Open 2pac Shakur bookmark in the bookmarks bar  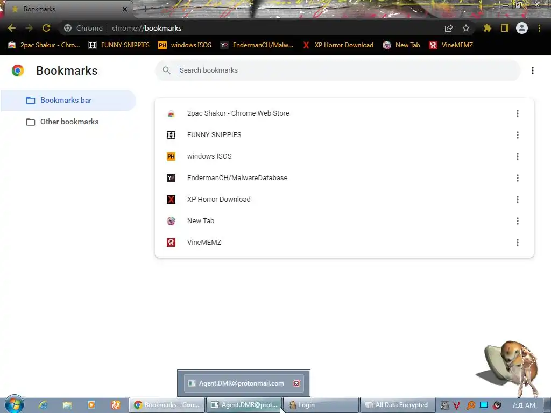coord(44,45)
